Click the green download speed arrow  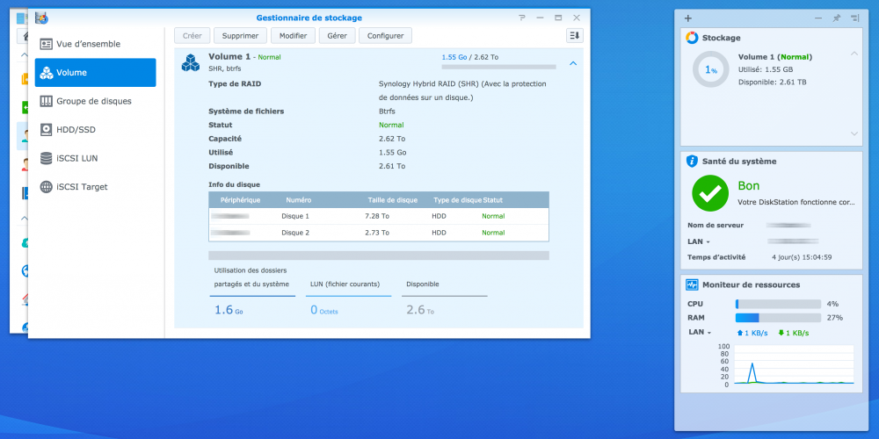781,333
